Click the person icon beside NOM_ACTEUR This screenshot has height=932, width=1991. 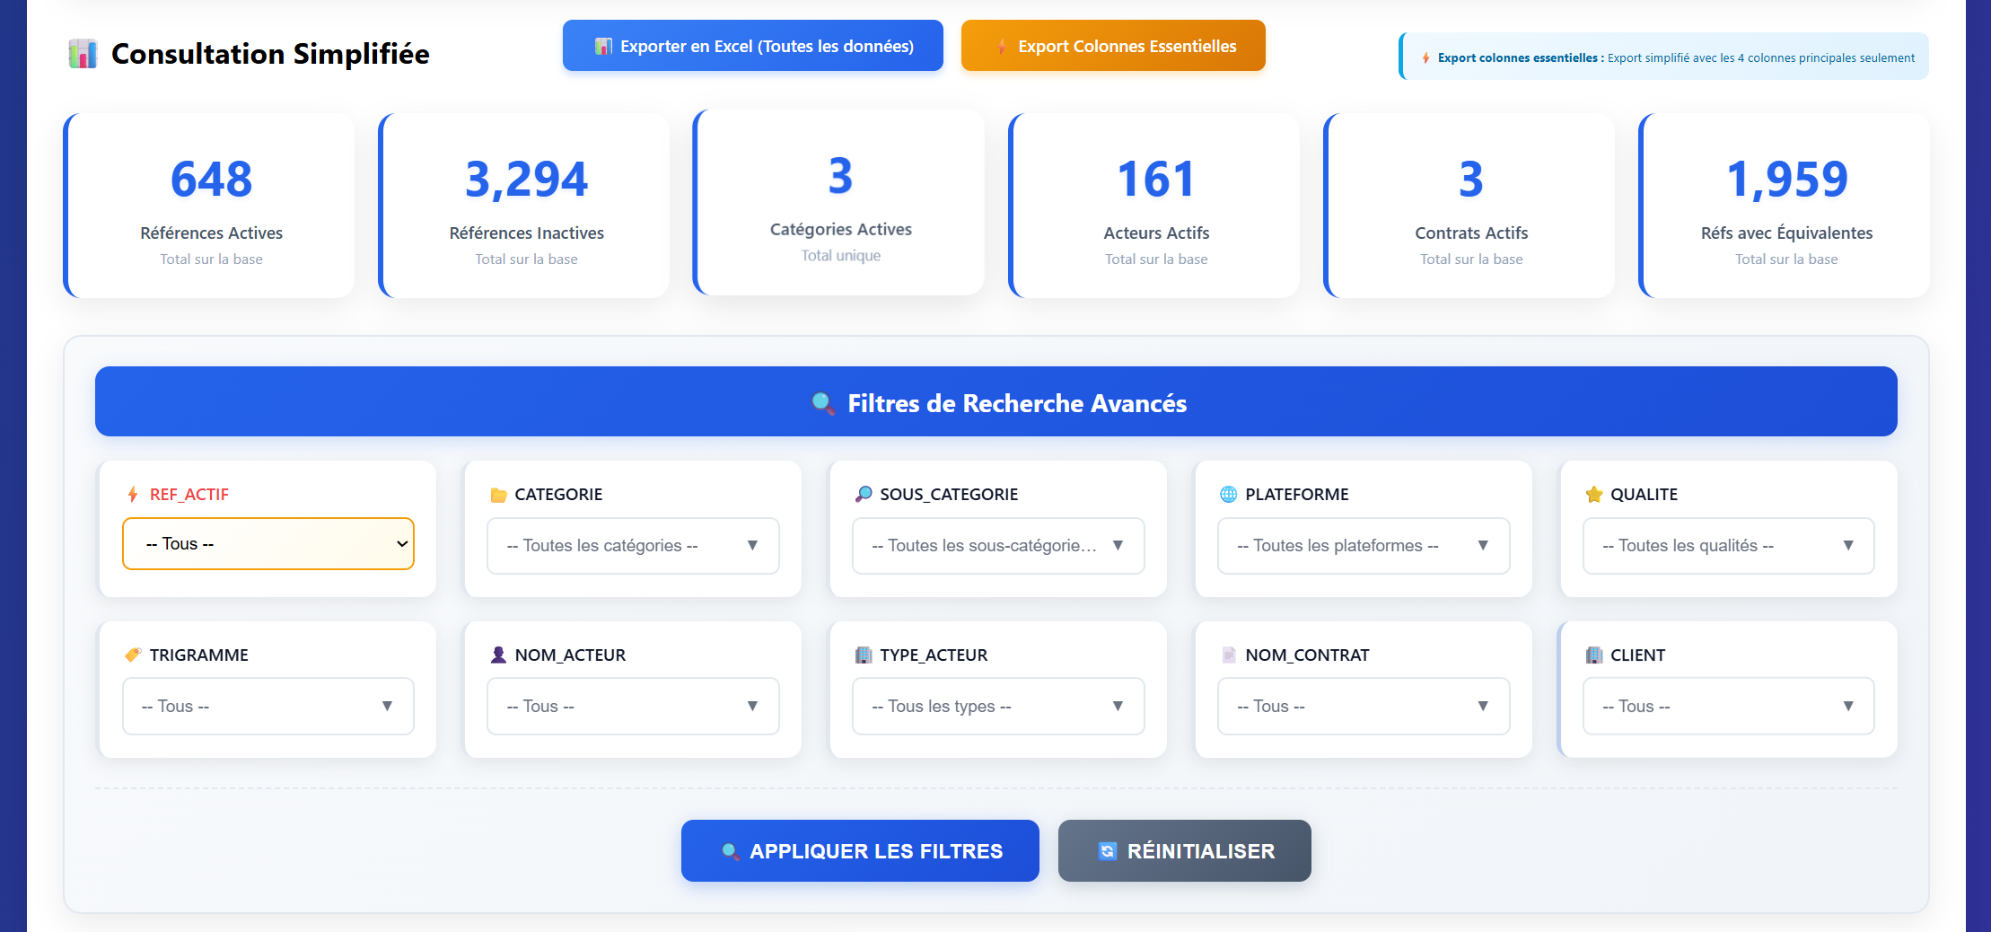click(499, 655)
